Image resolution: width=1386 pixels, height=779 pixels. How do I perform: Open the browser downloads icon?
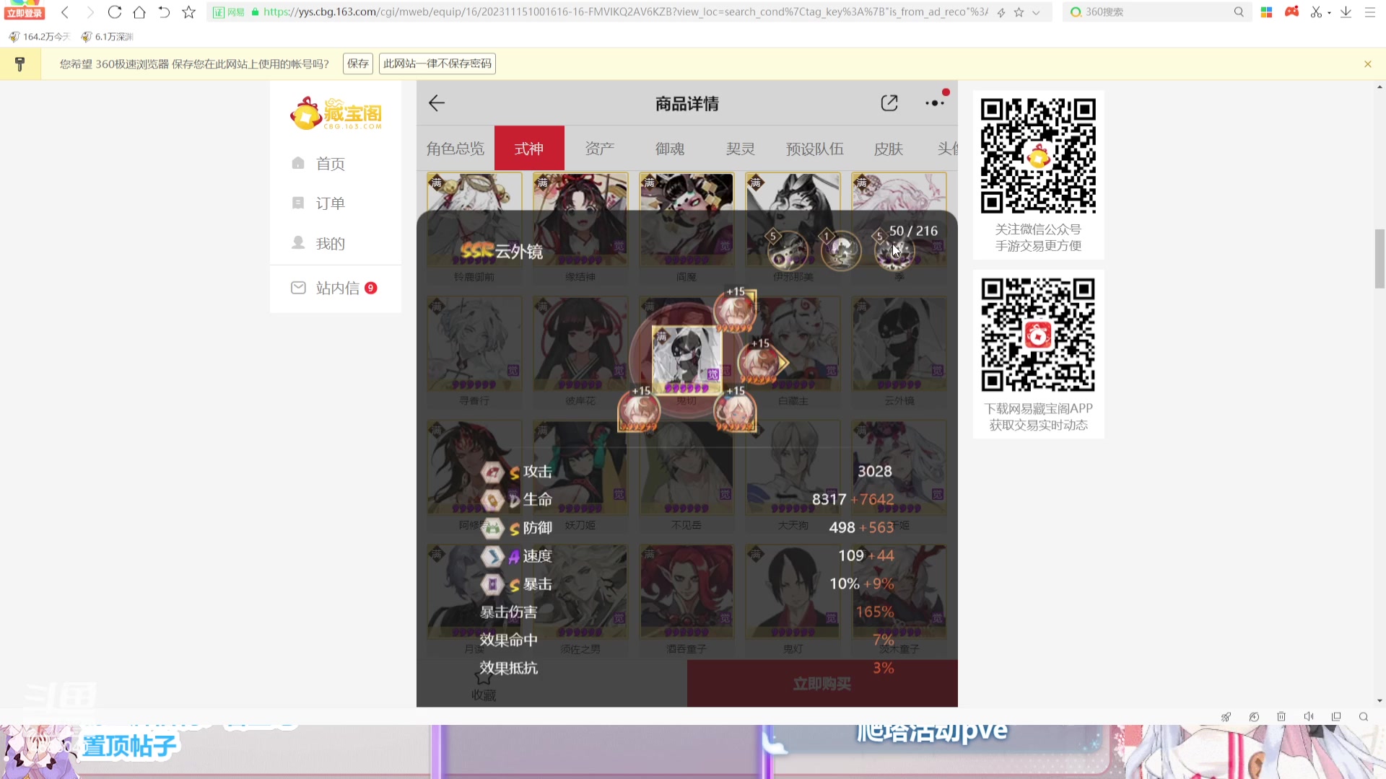tap(1346, 12)
